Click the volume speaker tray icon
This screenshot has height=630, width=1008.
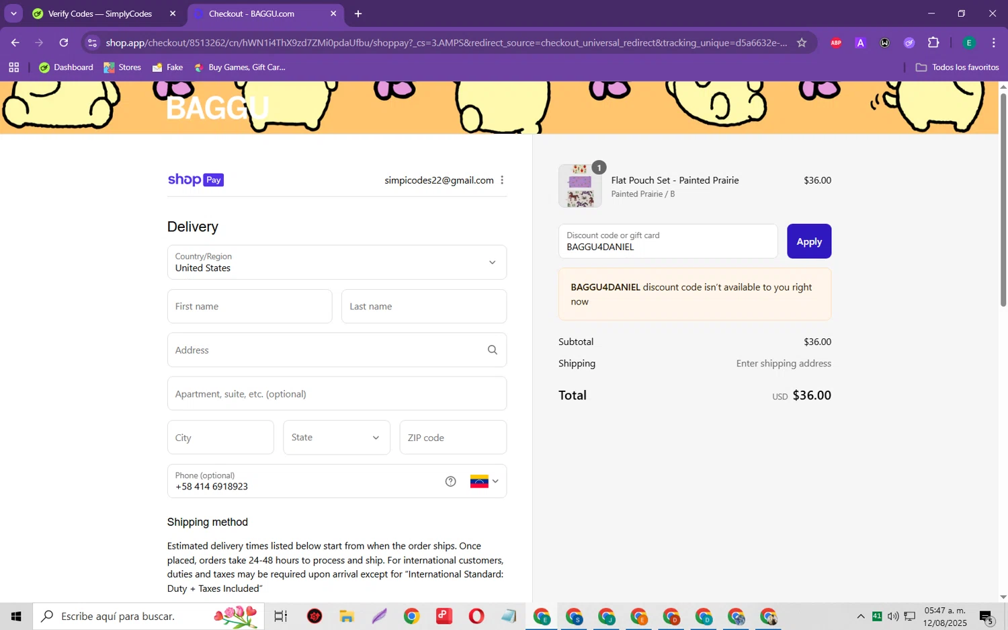click(x=893, y=616)
